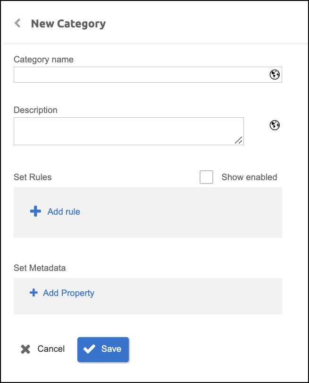The height and width of the screenshot is (383, 309).
Task: Go back using the left chevron arrow
Action: pyautogui.click(x=18, y=23)
